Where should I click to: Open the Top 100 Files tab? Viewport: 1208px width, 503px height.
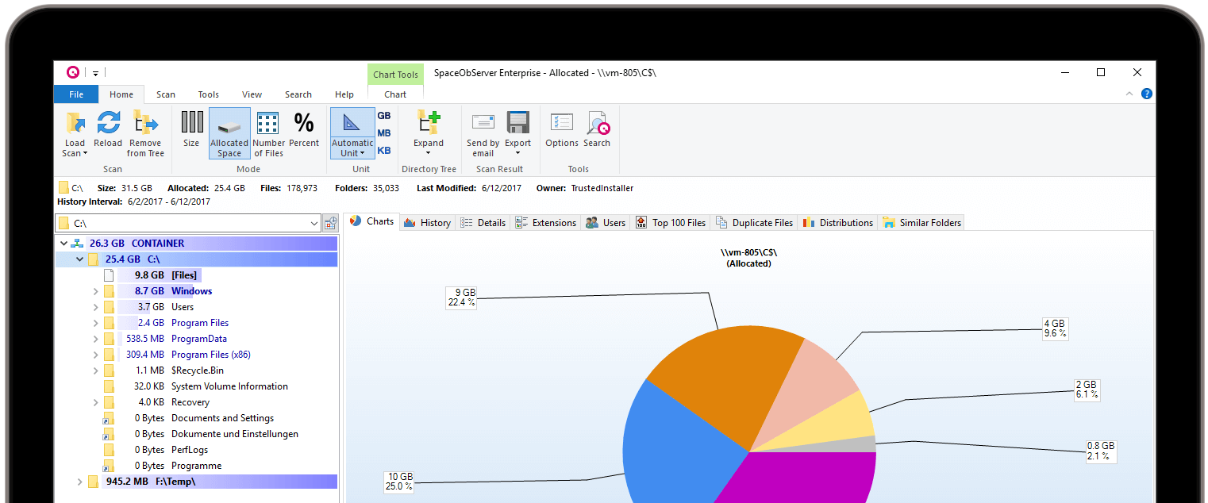click(670, 223)
